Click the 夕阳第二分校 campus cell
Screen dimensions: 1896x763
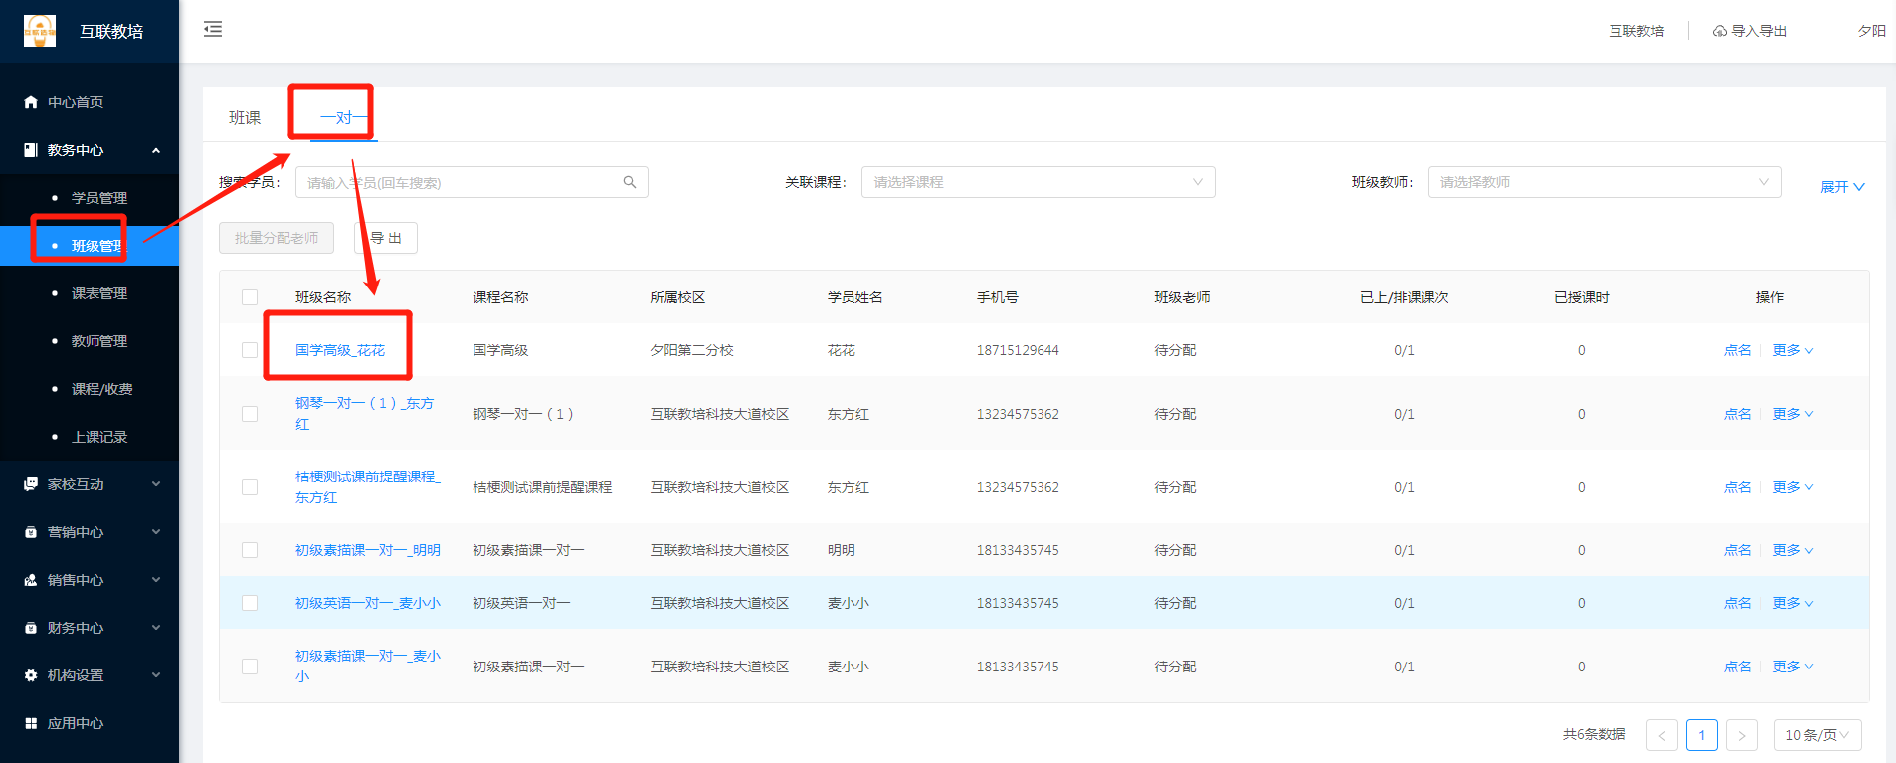click(x=691, y=350)
